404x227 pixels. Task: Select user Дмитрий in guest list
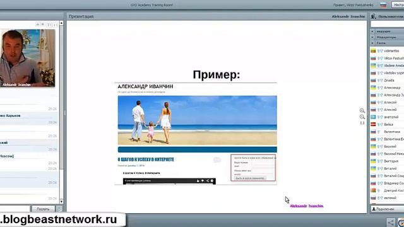coord(394,190)
